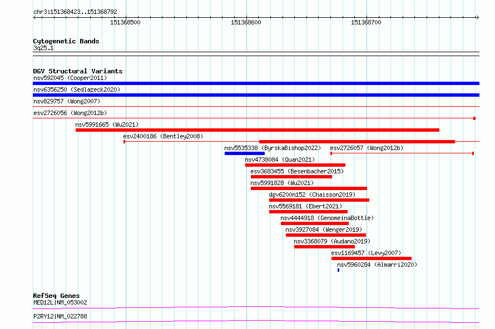
Task: Open the MED12L|NM_053002 gene label
Action: (60, 302)
